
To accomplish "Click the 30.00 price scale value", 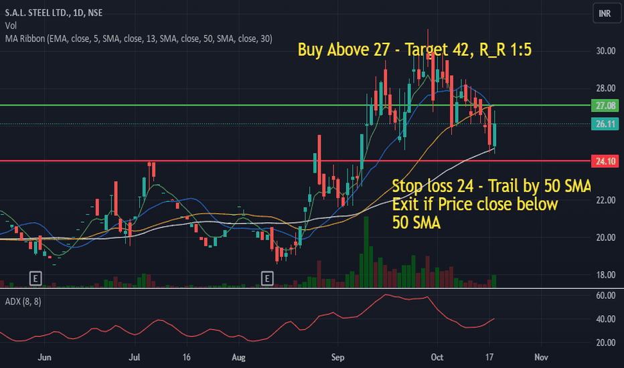I will pos(605,51).
